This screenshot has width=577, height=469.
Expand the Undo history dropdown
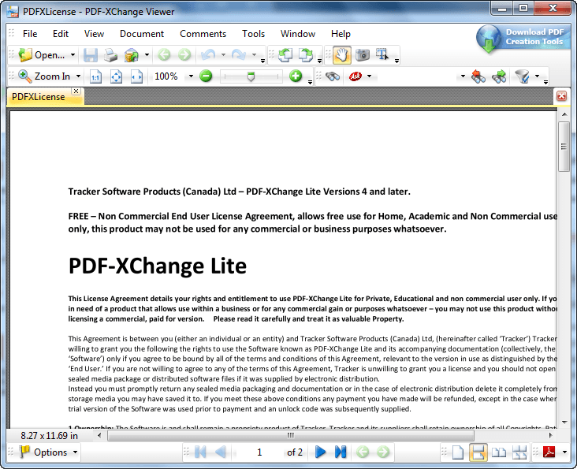point(223,55)
